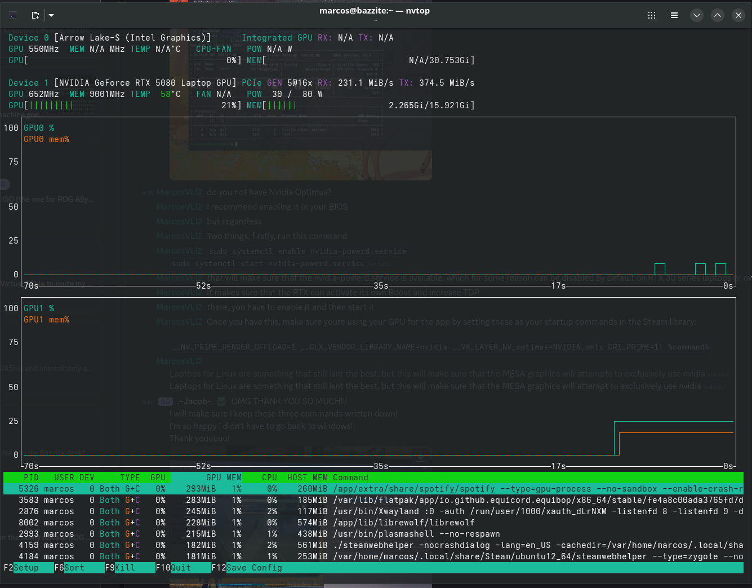Show the tab overview grid

[652, 15]
